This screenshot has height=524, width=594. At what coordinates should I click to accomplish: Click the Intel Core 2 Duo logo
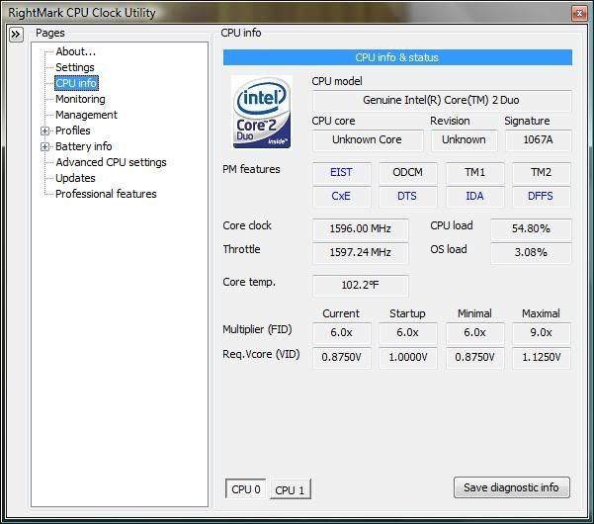[261, 112]
